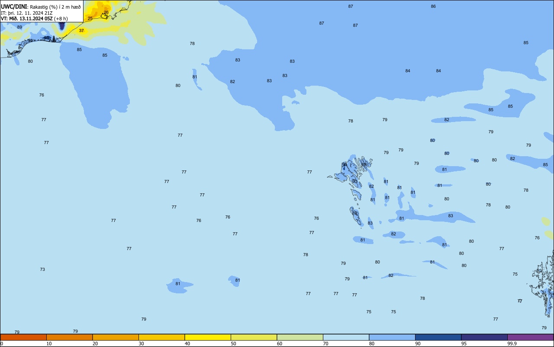Viewport: 554px width, 347px height.
Task: Click the 'Rakastig (%) í 2 m hæð' label
Action: click(x=55, y=7)
